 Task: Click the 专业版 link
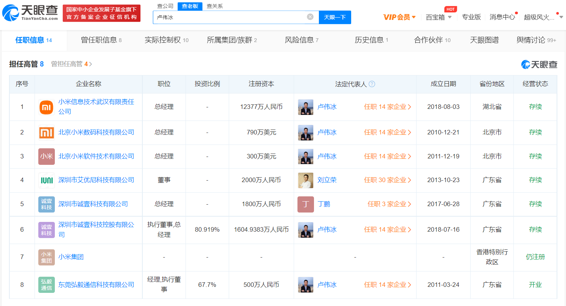point(471,17)
